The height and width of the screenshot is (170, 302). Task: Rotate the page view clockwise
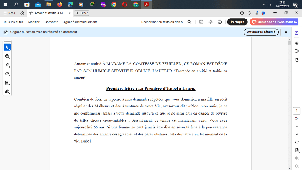[297, 143]
